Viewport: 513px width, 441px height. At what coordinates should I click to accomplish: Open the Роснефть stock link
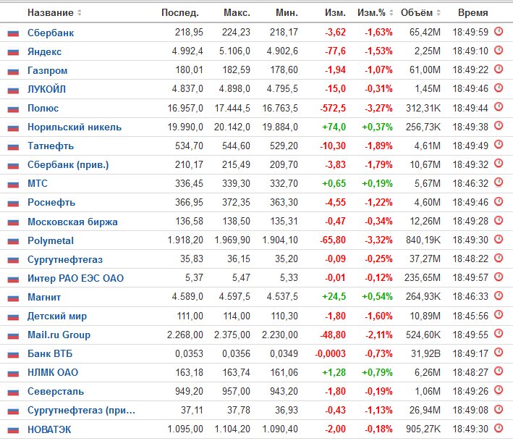click(51, 202)
